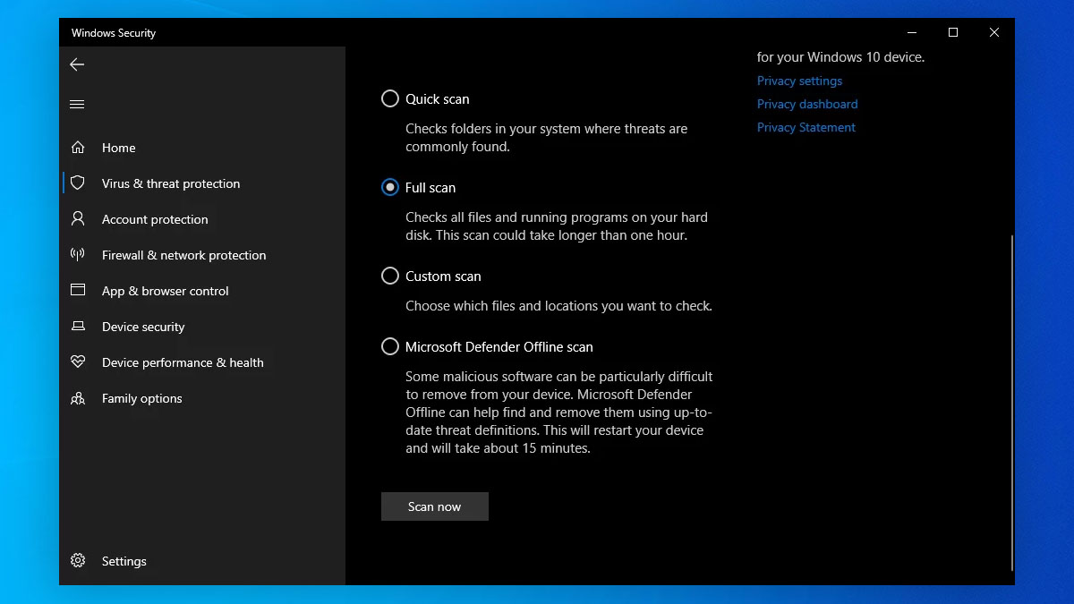Open the Privacy Statement link
The width and height of the screenshot is (1074, 604).
(x=806, y=127)
